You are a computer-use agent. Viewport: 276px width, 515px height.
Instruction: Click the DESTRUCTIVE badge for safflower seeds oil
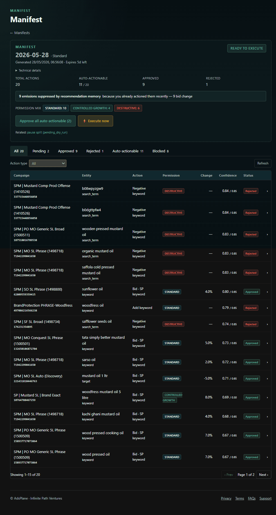tap(173, 324)
